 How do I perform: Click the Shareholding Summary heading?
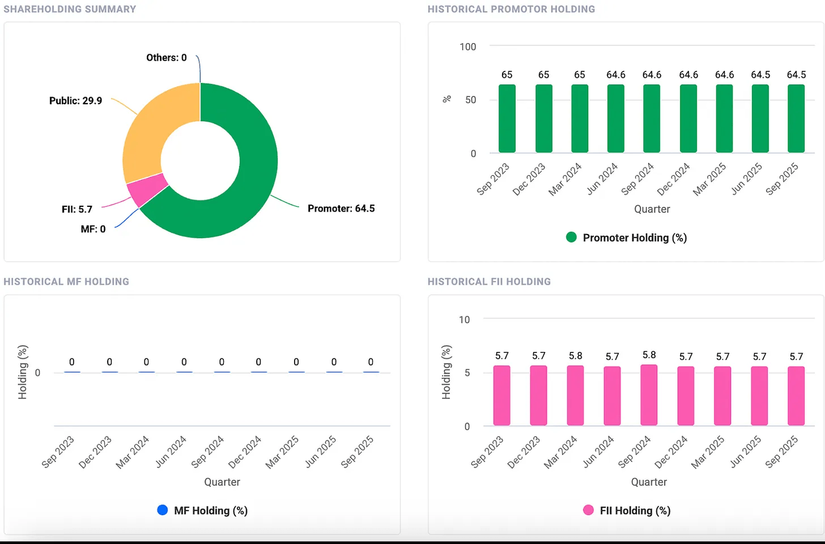point(70,9)
